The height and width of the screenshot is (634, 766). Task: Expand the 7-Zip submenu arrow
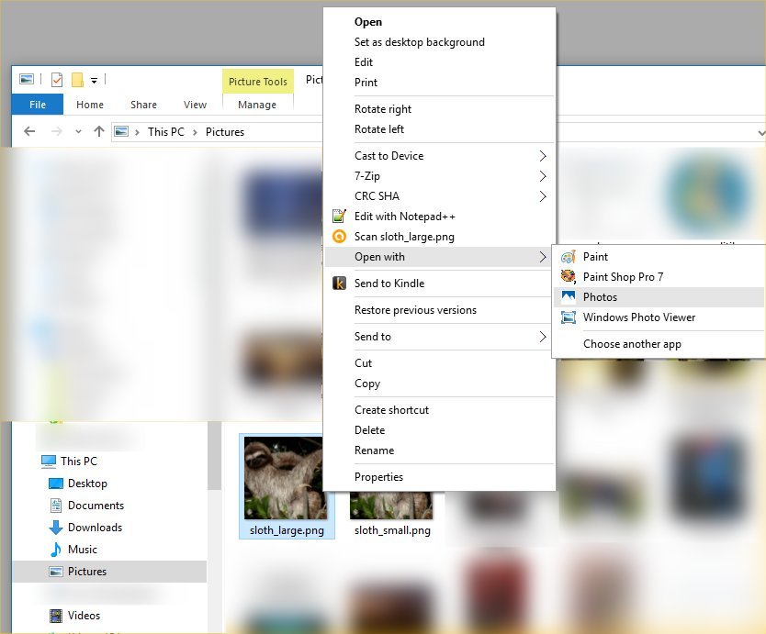pos(543,176)
